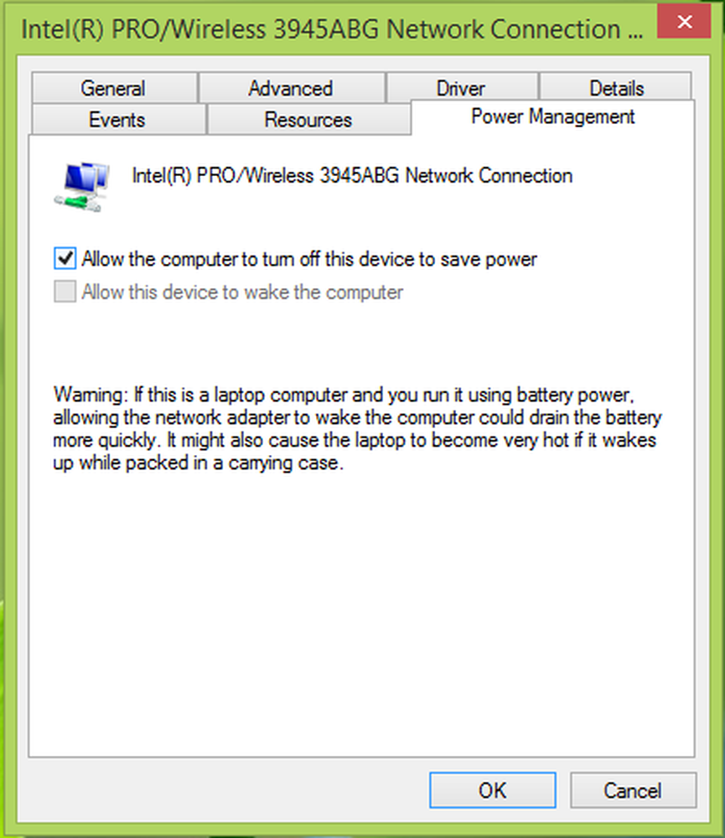Click the empty white area below the warning

(x=361, y=614)
